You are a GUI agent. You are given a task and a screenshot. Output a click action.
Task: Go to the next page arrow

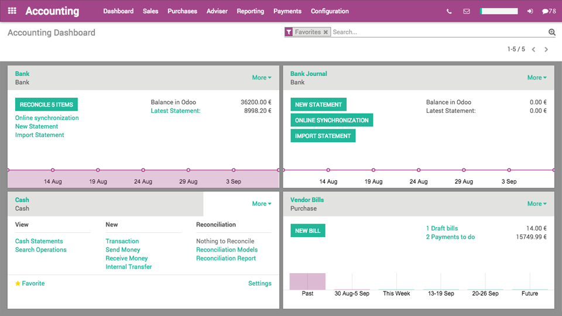coord(546,50)
